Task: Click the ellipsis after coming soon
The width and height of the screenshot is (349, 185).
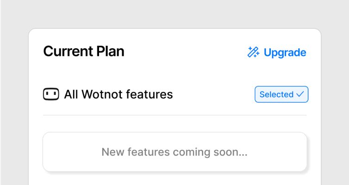Action: [x=243, y=155]
